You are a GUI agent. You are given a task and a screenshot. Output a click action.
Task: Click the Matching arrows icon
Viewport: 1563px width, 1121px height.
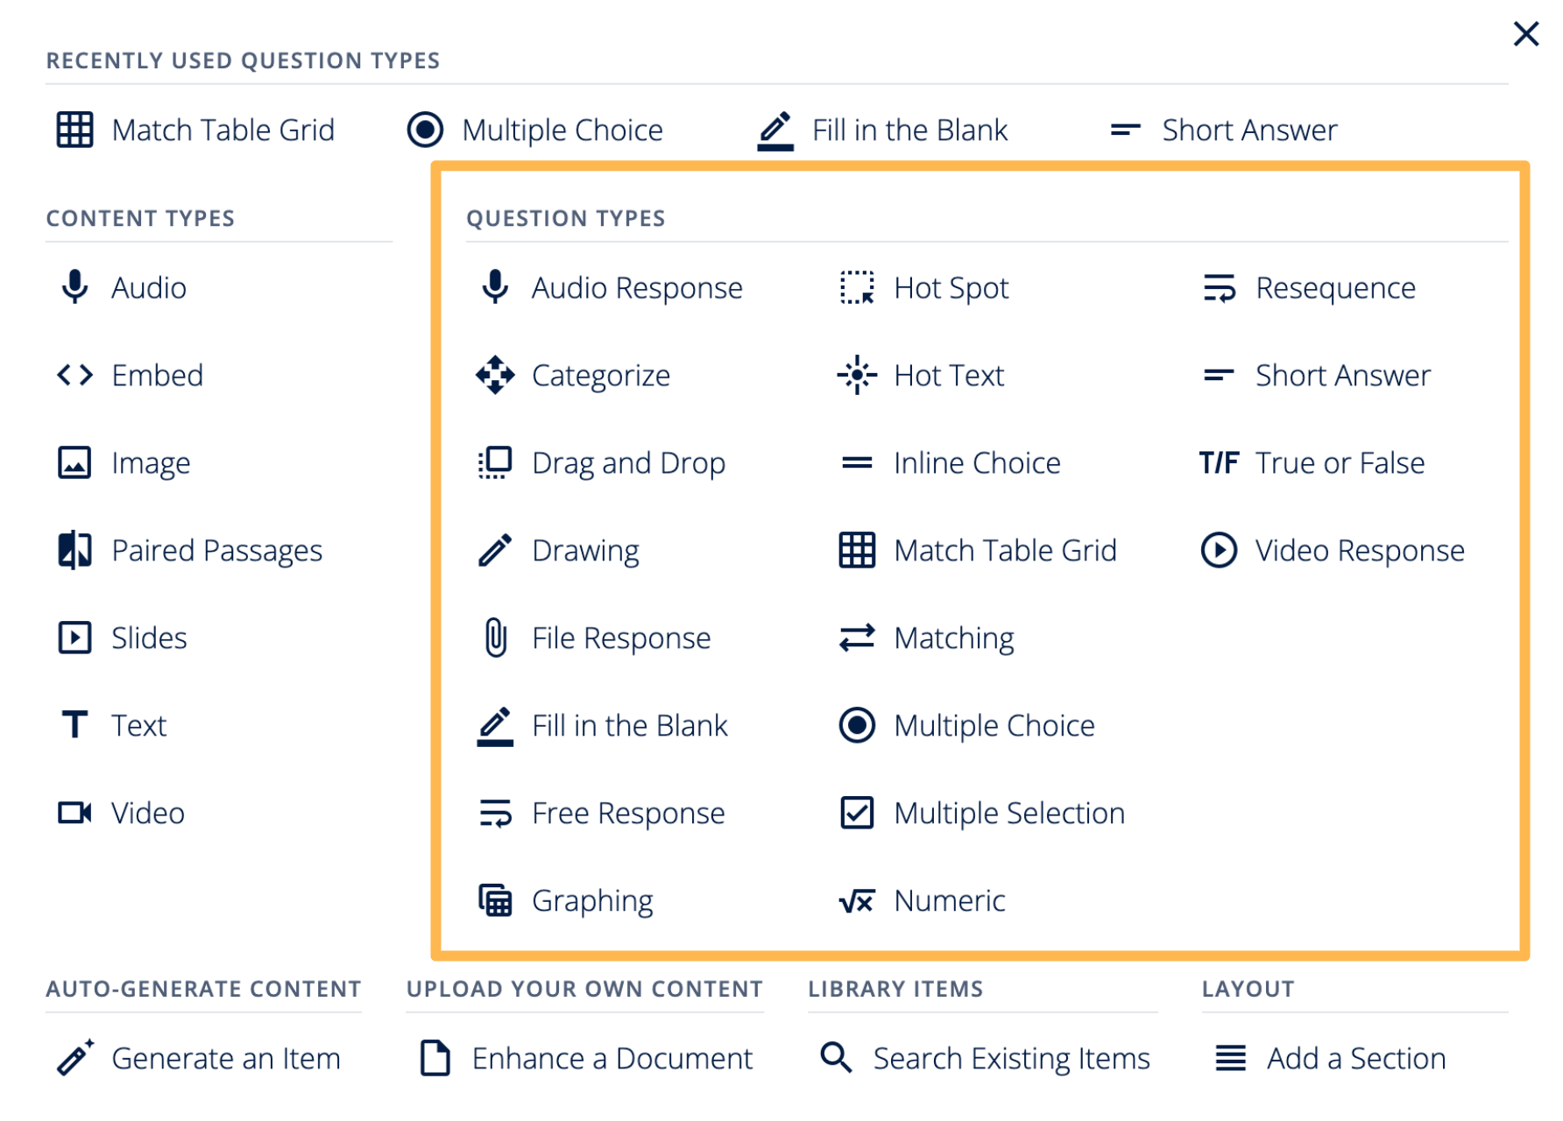click(x=857, y=638)
